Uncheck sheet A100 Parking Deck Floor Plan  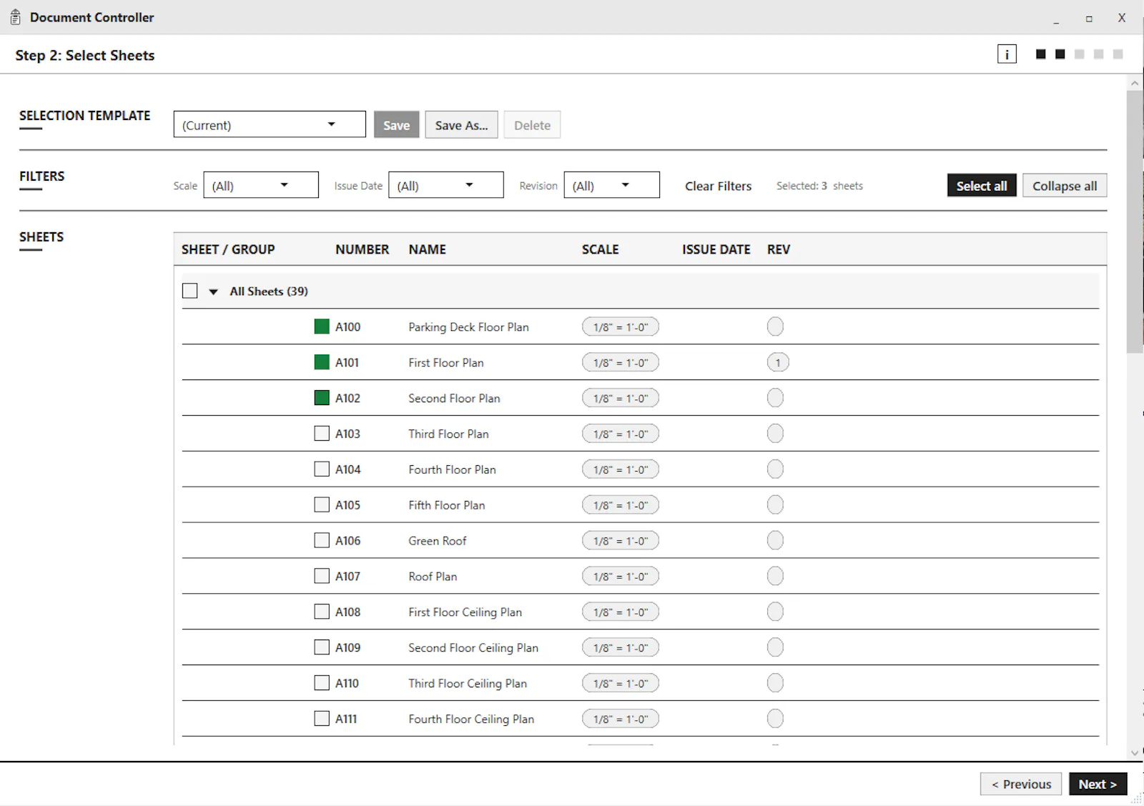pyautogui.click(x=322, y=327)
